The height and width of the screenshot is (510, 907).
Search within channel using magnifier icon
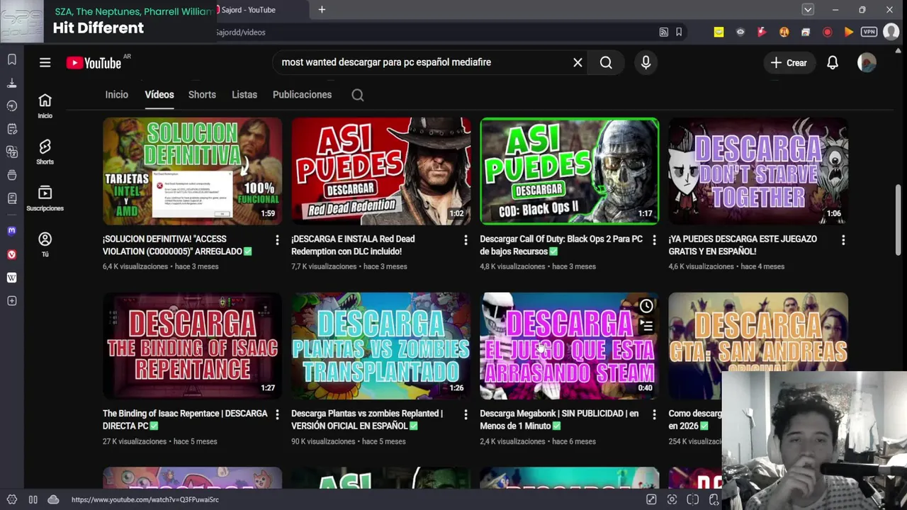tap(358, 95)
